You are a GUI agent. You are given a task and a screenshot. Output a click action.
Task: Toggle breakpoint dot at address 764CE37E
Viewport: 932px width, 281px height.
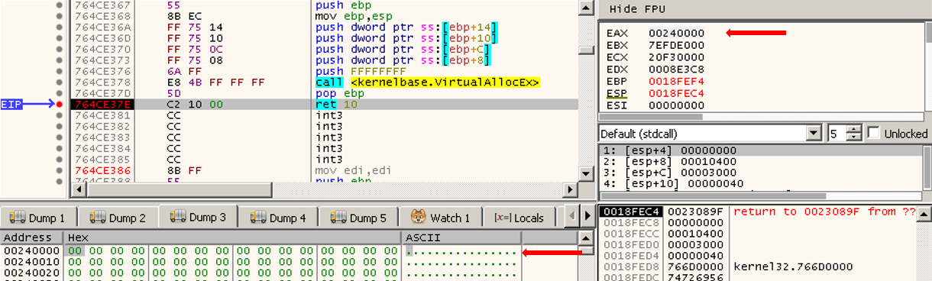coord(59,104)
